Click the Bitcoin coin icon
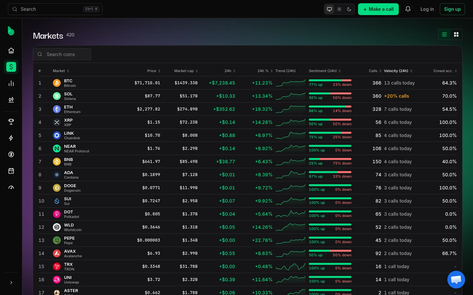 [x=57, y=83]
